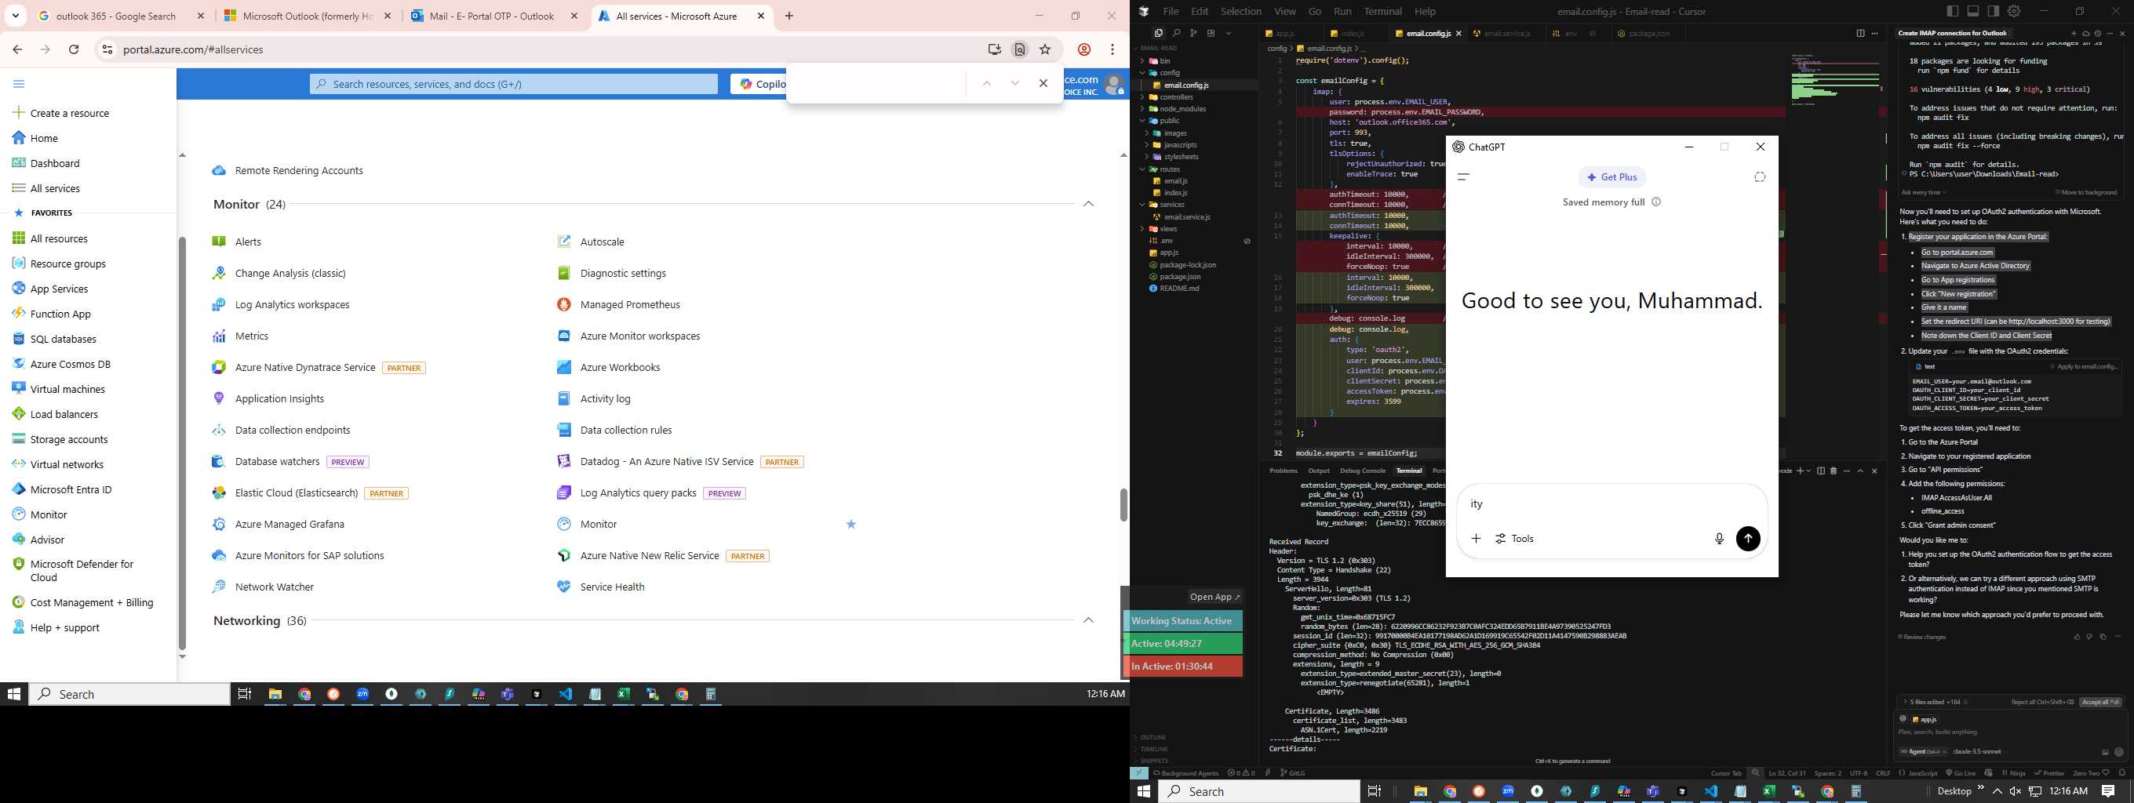Open the Terminal menu in Cursor

click(1382, 12)
